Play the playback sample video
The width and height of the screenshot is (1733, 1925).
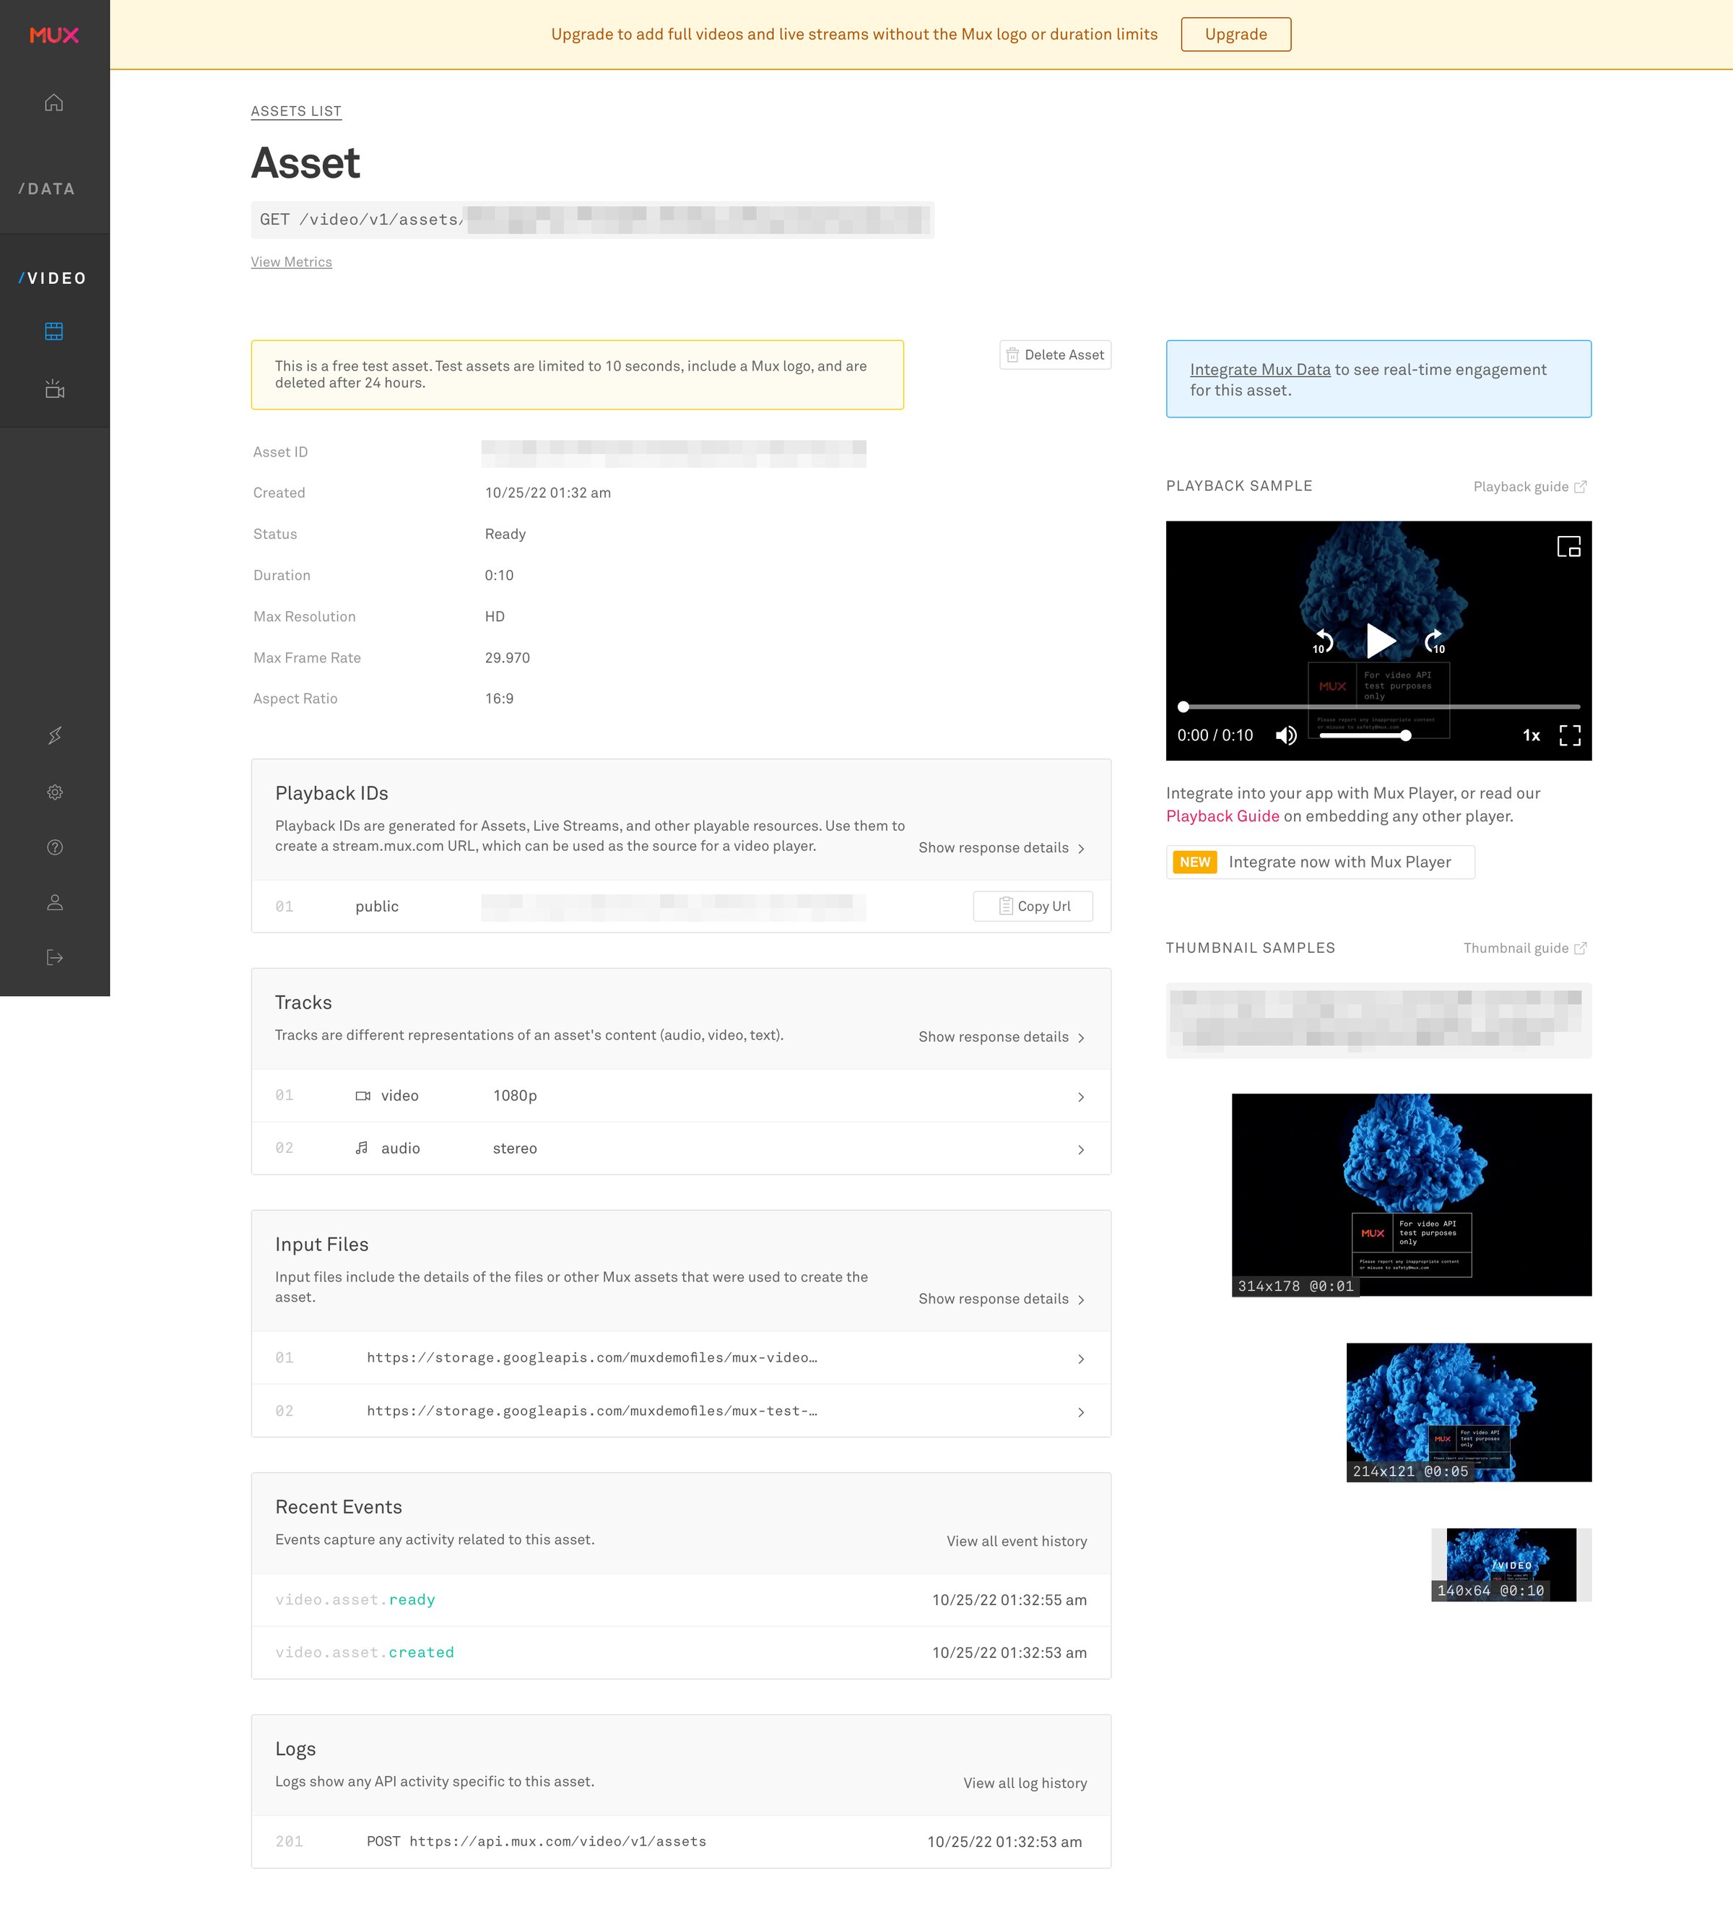tap(1380, 640)
